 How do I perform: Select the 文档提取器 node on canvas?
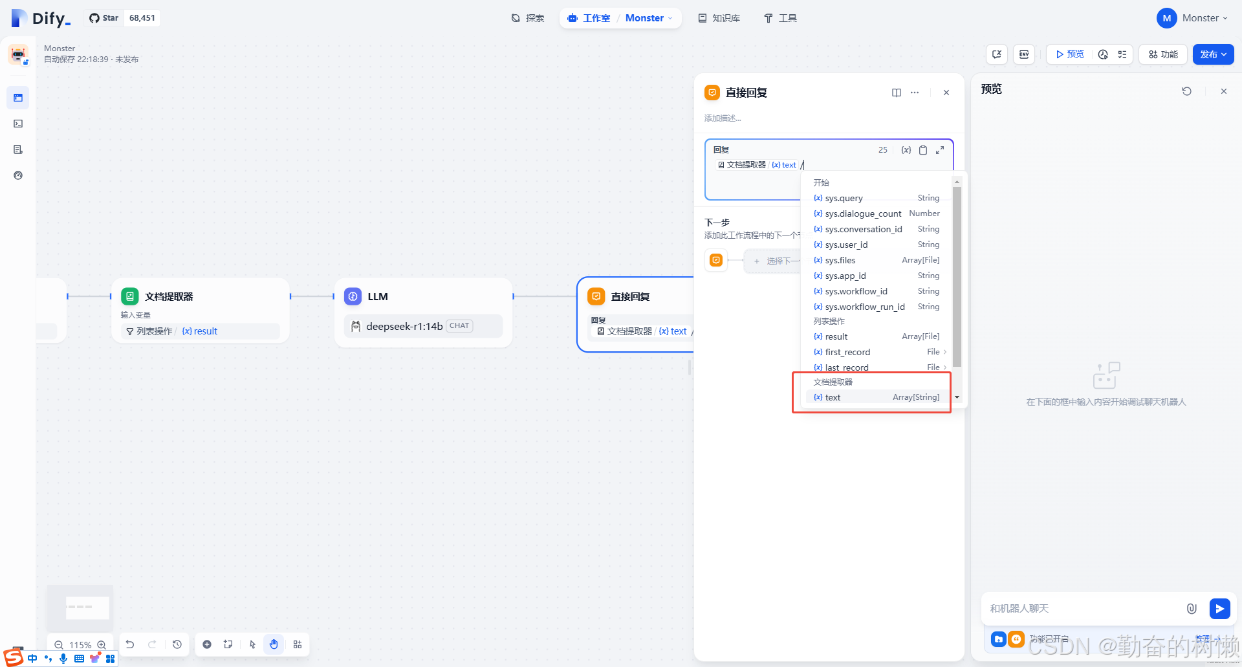click(x=201, y=311)
